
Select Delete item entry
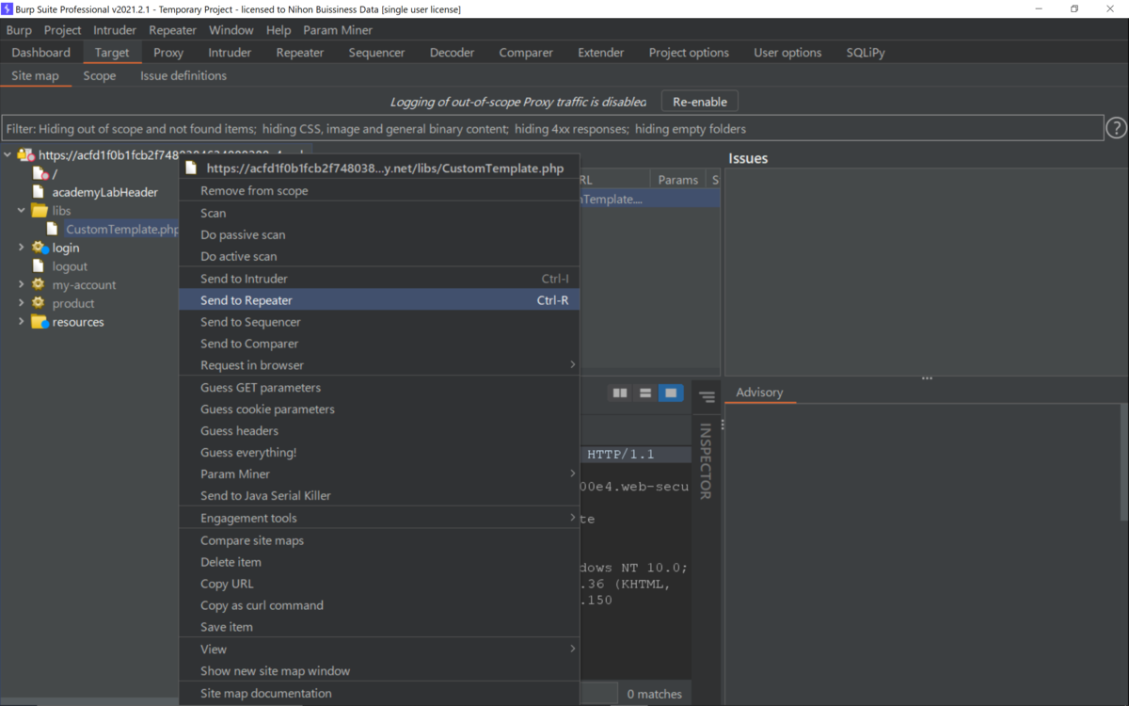pyautogui.click(x=379, y=562)
